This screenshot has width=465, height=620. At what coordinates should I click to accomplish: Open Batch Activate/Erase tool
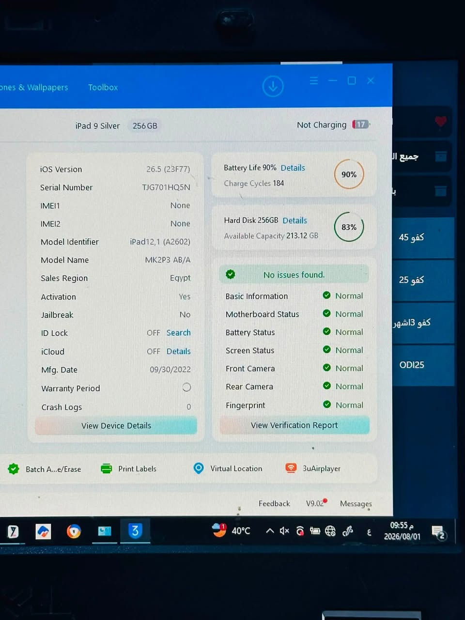[45, 469]
